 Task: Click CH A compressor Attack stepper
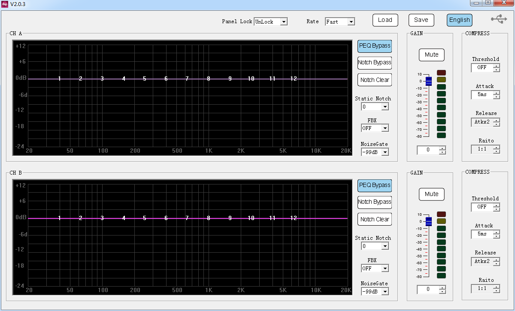click(x=497, y=95)
